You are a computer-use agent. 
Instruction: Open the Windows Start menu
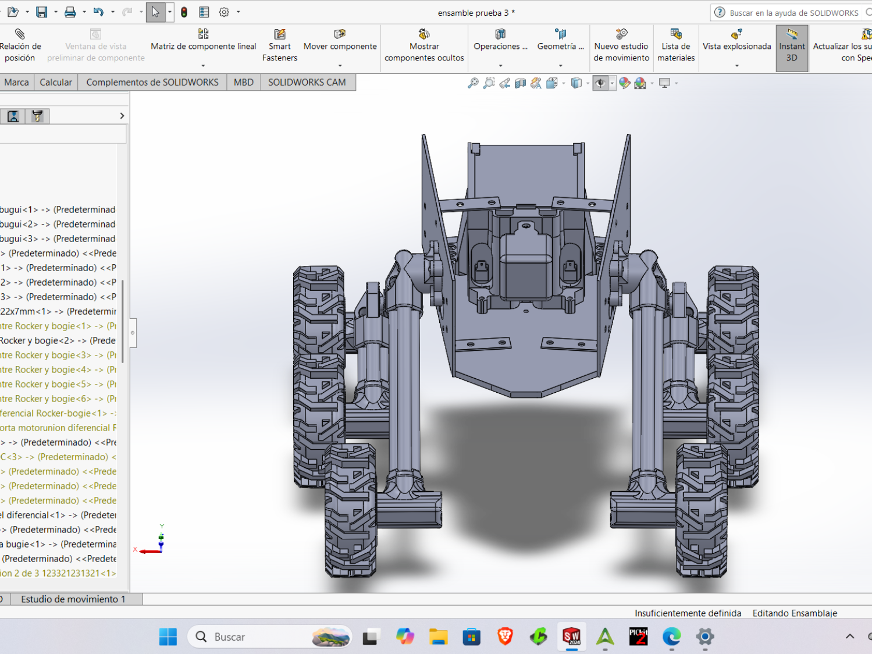point(168,637)
